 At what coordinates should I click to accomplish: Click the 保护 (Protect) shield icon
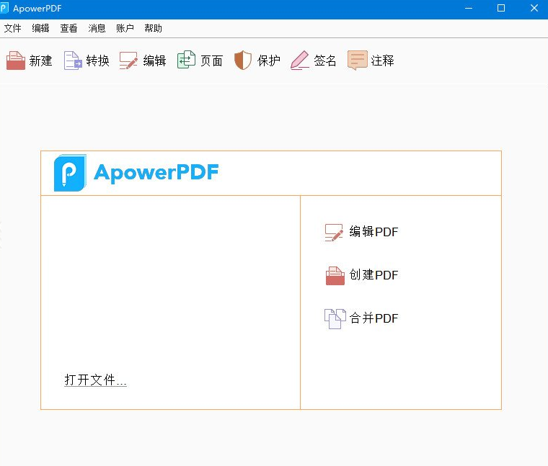243,60
